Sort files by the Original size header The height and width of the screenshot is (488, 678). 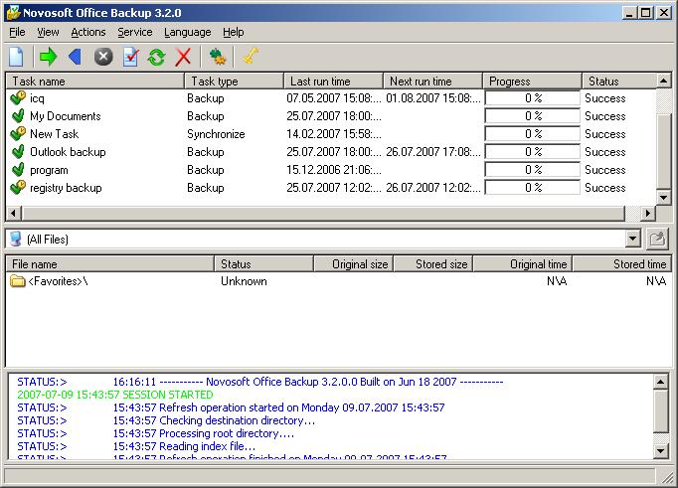pyautogui.click(x=353, y=263)
